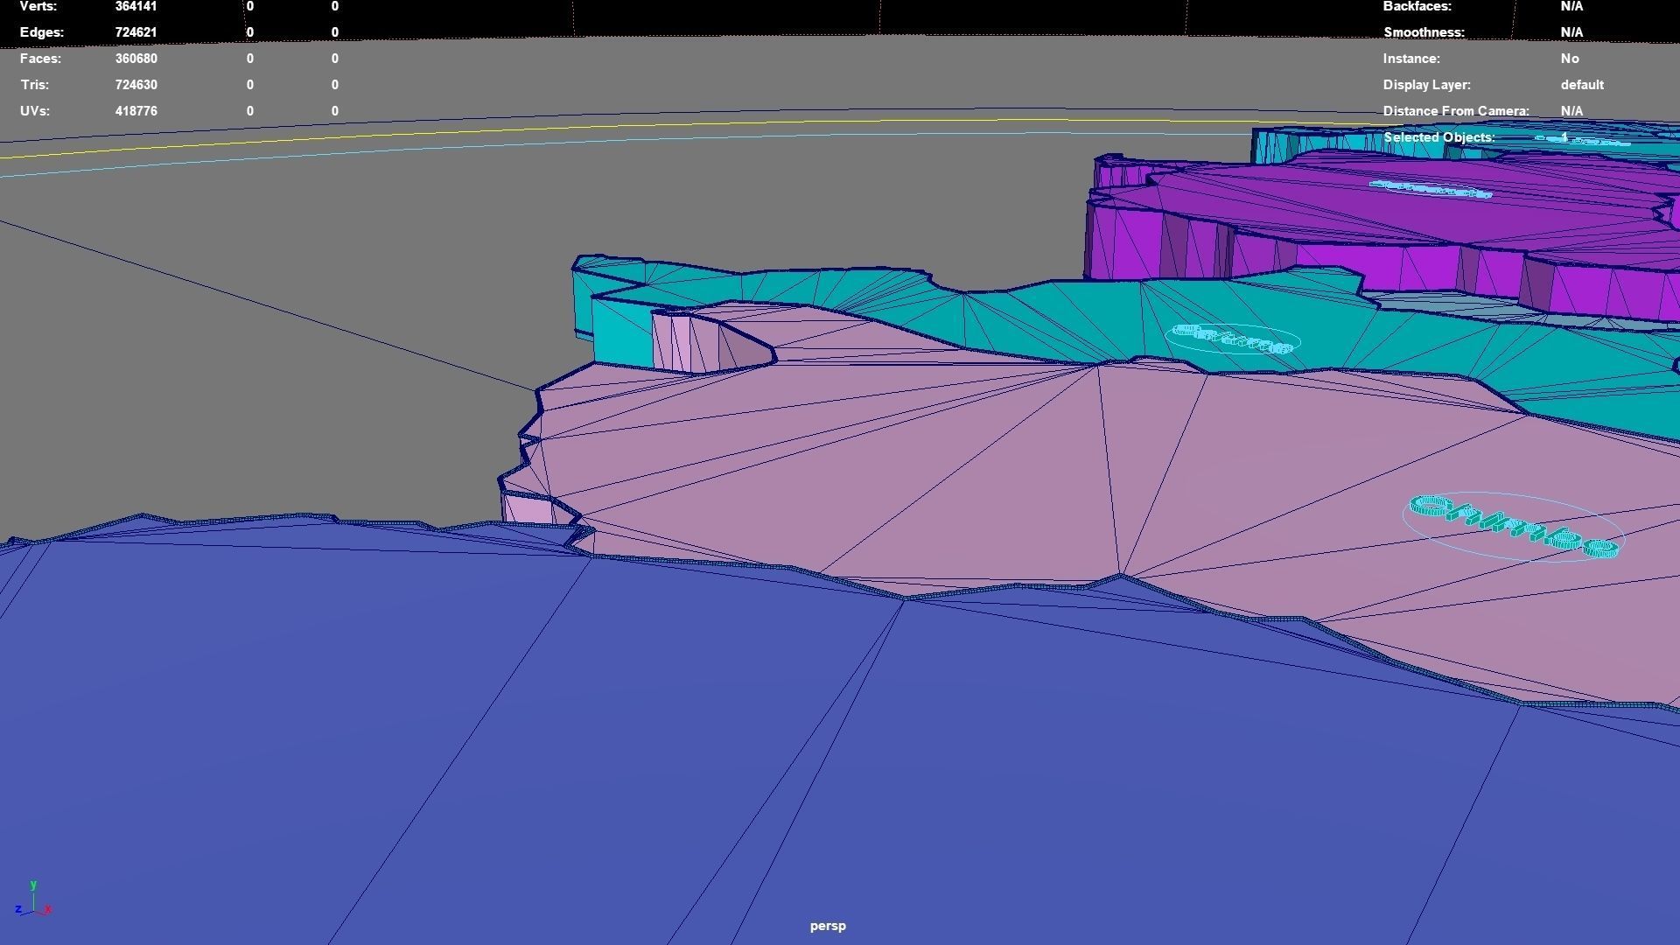Screen dimensions: 1680x945
Task: Click the Edges count value 724621
Action: [136, 32]
